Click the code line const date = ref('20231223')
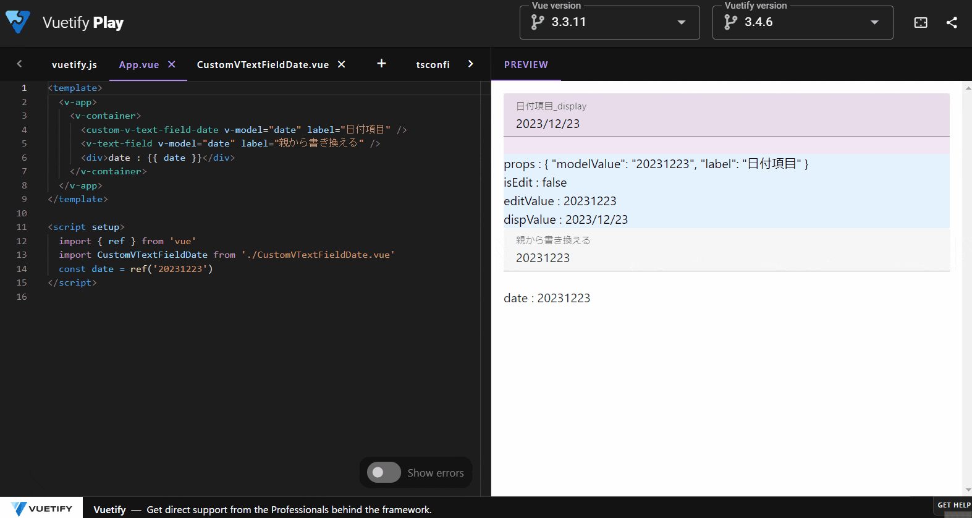The width and height of the screenshot is (972, 518). pos(136,269)
